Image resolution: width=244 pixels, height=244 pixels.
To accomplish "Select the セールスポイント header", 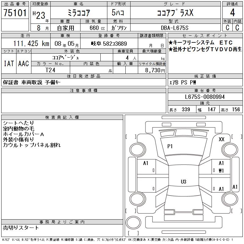I will point(205,36).
